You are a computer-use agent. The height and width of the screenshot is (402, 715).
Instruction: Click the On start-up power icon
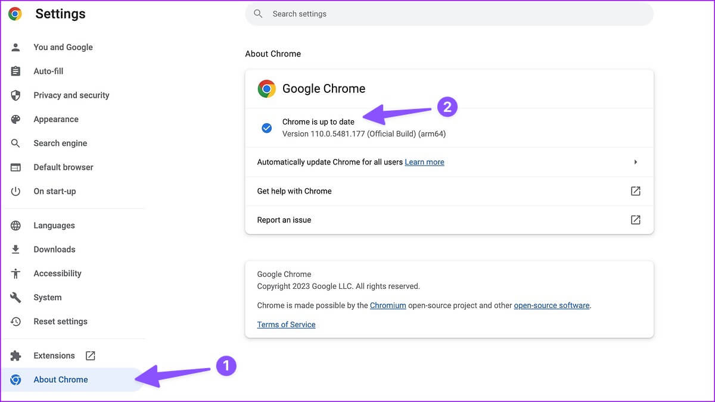(15, 191)
